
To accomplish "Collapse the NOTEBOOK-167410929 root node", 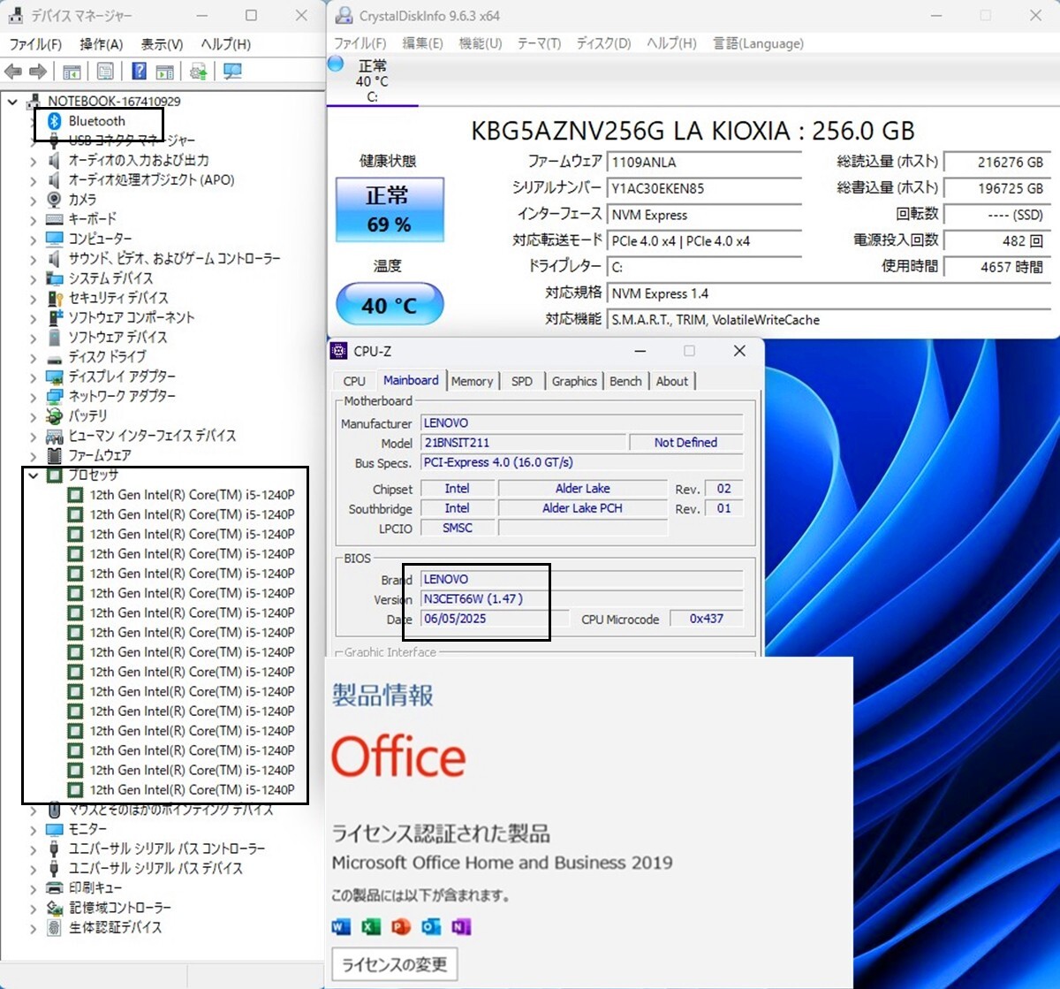I will (12, 102).
